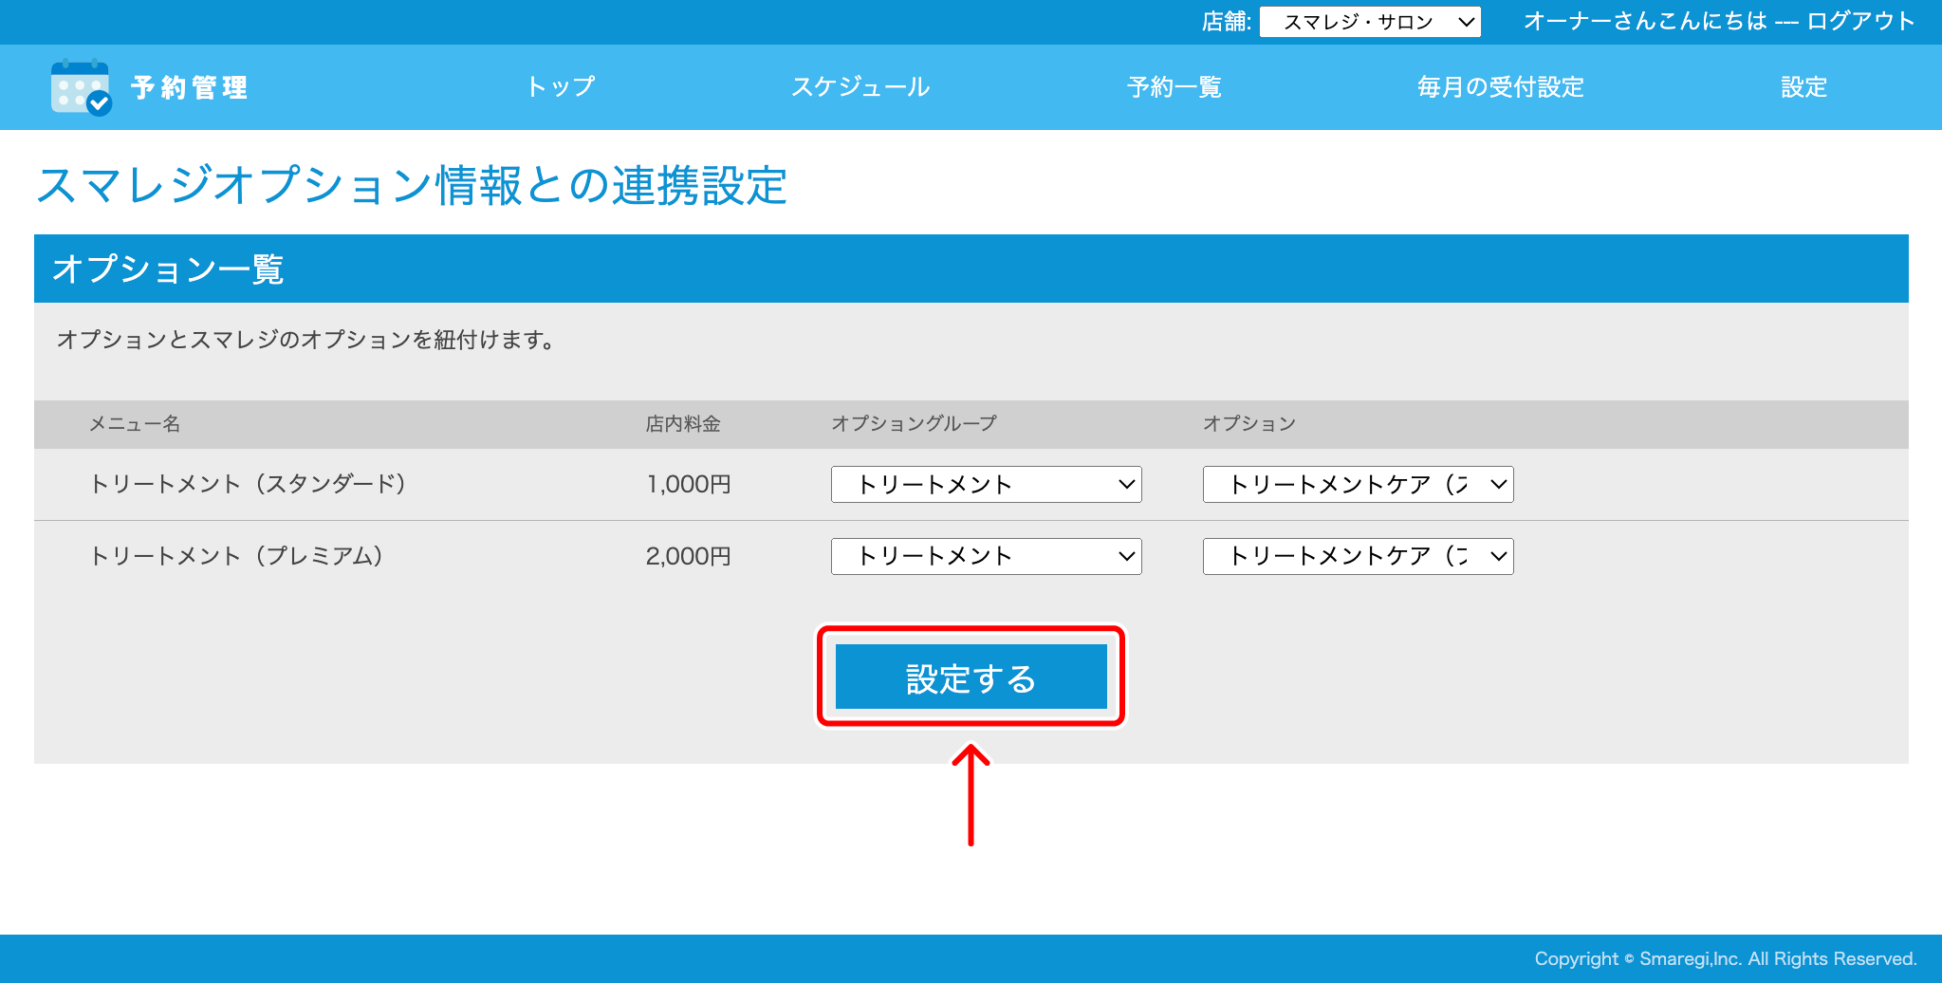The image size is (1942, 983).
Task: Open the 店舗 store selector dropdown
Action: point(1370,21)
